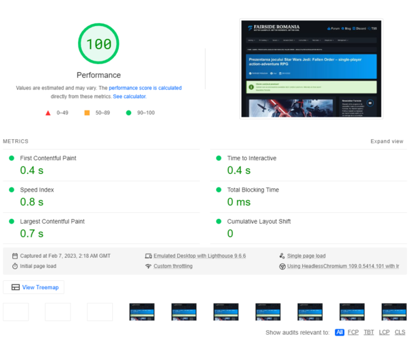Click the wifi icon beside Custom throttling

148,266
